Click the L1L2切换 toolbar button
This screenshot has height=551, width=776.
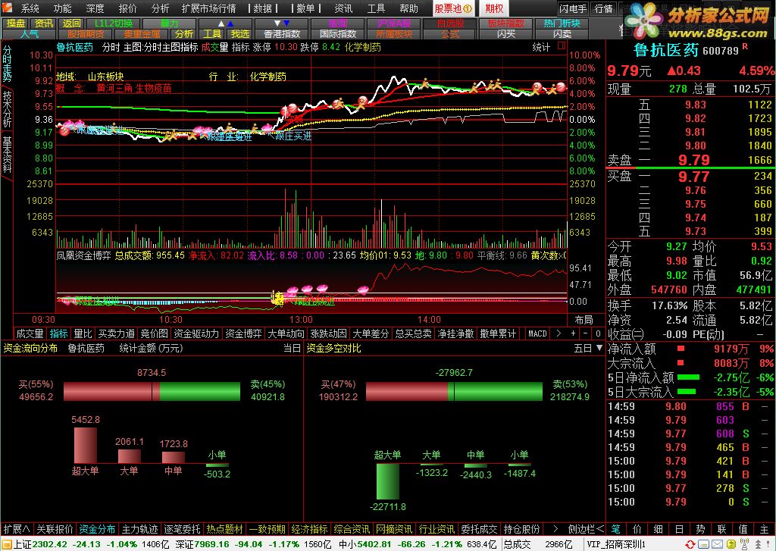click(x=114, y=23)
